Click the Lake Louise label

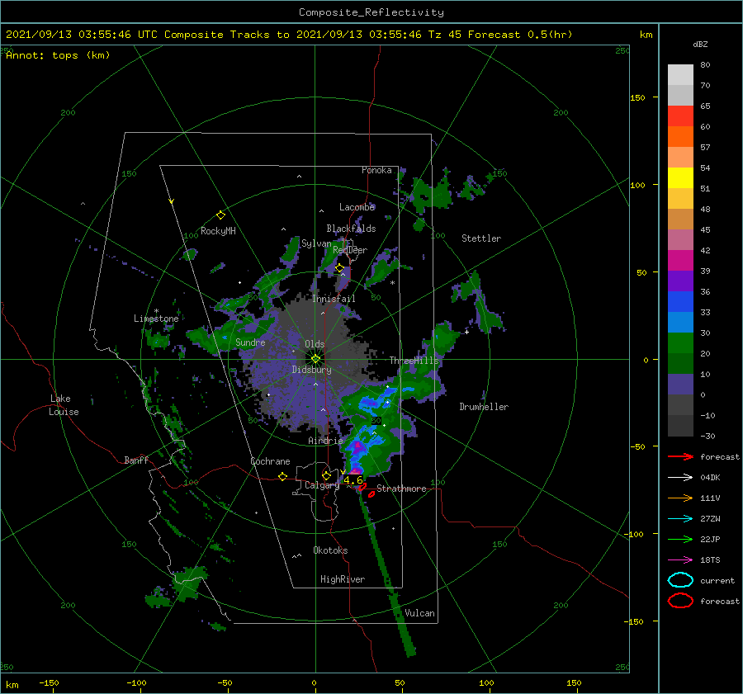point(64,405)
